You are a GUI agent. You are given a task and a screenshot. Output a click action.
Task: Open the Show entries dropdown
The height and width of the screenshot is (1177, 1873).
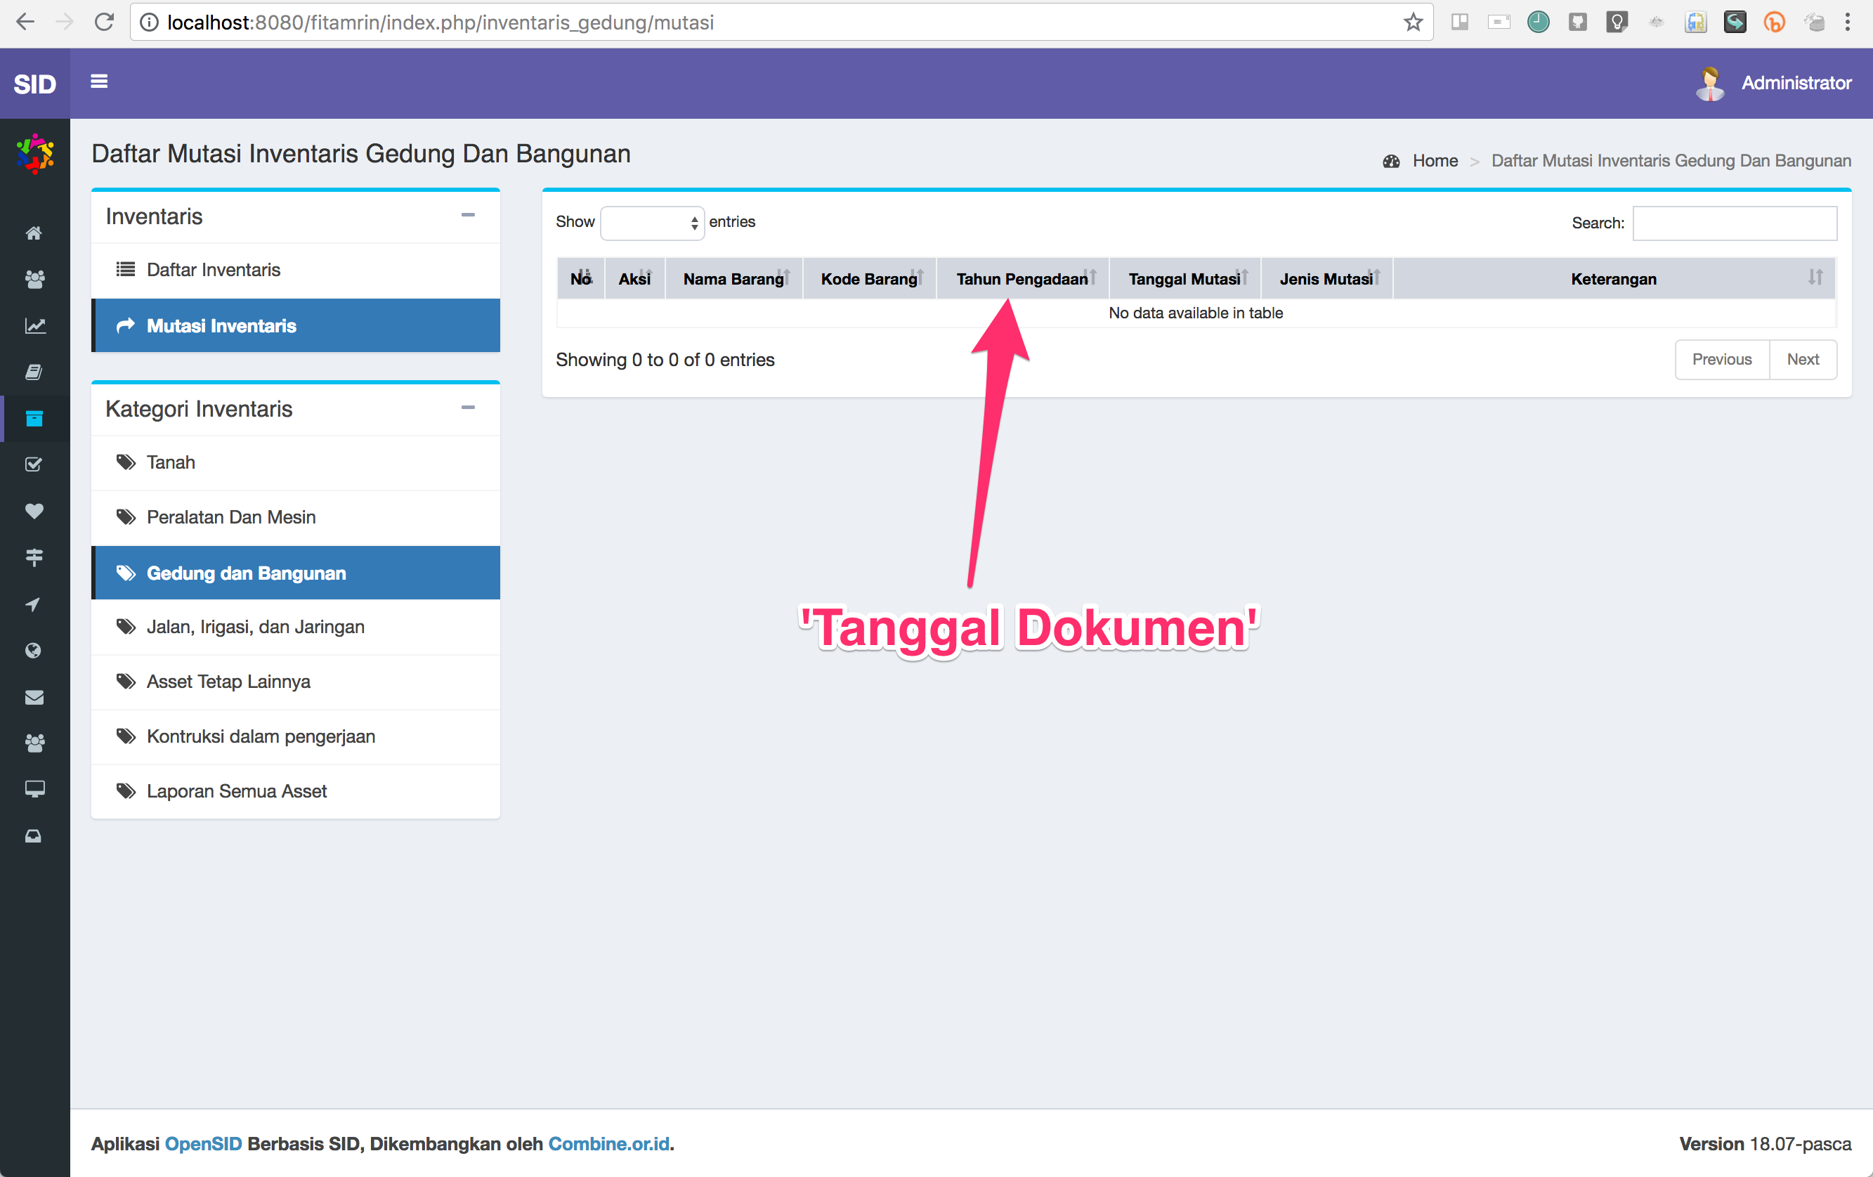point(652,223)
